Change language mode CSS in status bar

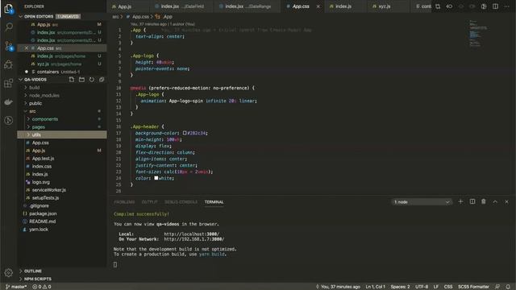(448, 287)
